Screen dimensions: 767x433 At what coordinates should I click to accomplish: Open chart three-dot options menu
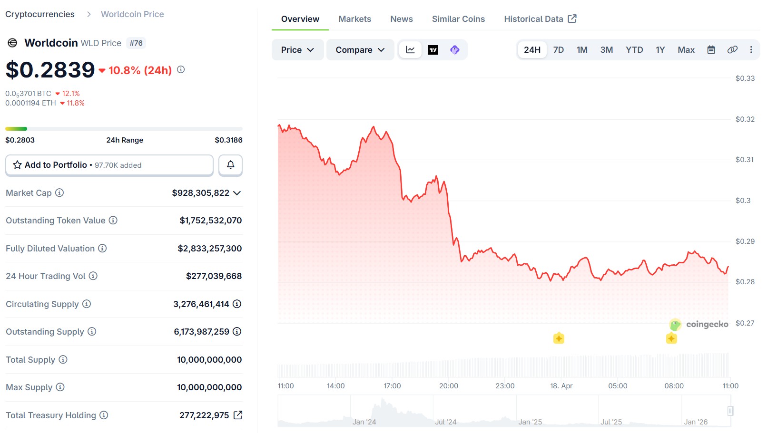coord(751,50)
